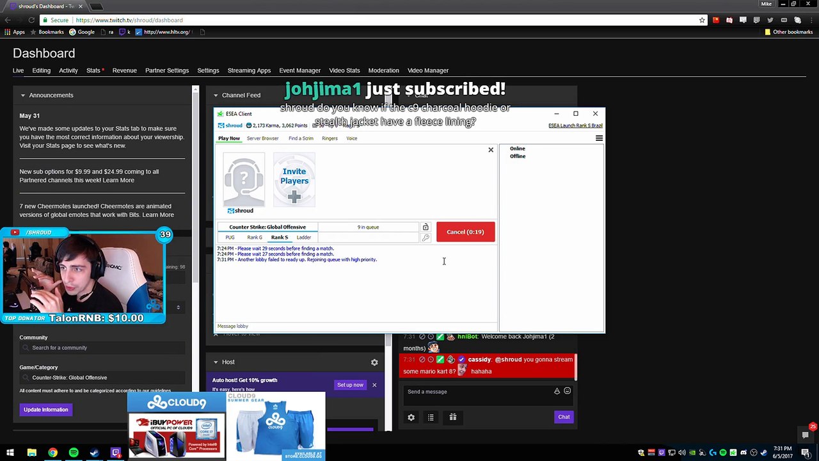Open the Stats dashboard tab
Screen dimensions: 819x461
click(93, 70)
